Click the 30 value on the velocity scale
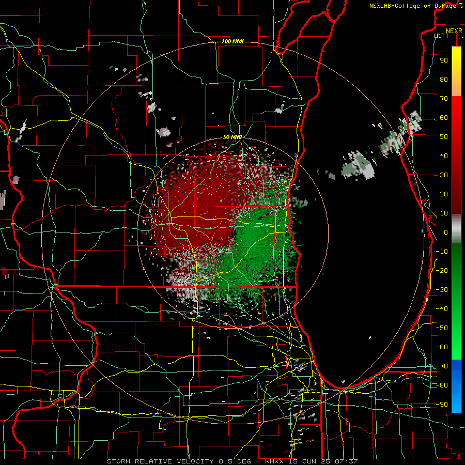Image resolution: width=465 pixels, height=465 pixels. click(x=444, y=175)
